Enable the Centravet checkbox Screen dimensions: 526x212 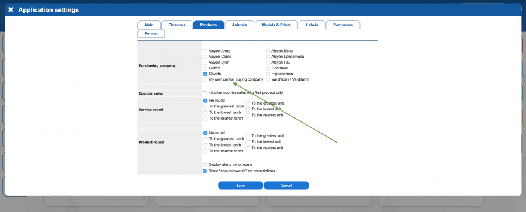pyautogui.click(x=268, y=68)
